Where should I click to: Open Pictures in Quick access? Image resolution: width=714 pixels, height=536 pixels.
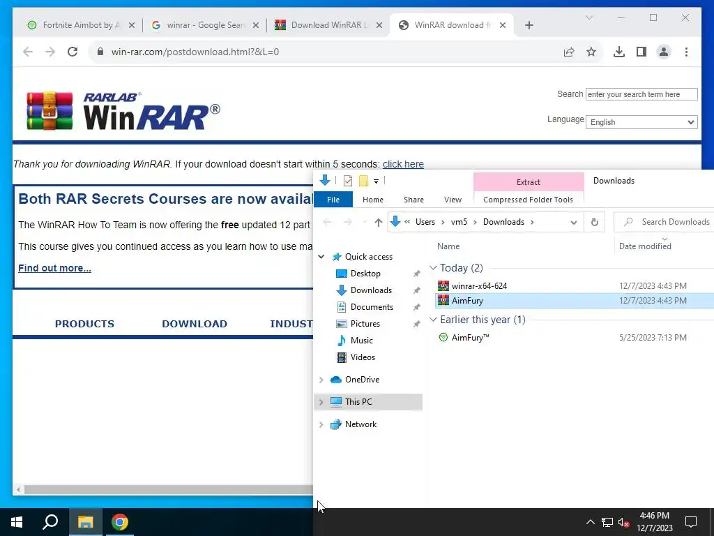pos(365,324)
